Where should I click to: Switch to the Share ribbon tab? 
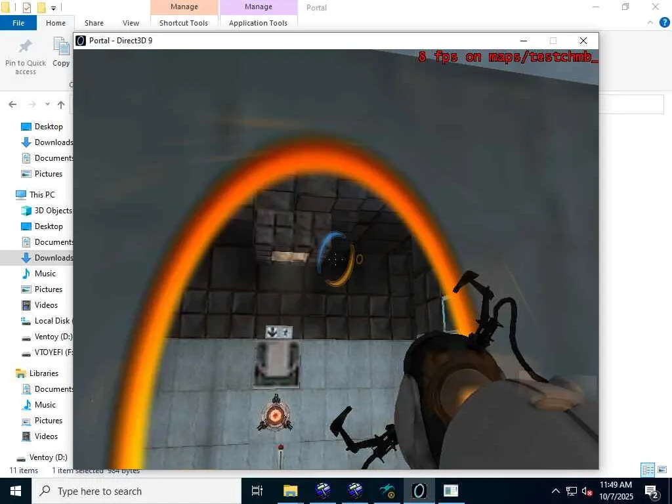click(x=94, y=23)
